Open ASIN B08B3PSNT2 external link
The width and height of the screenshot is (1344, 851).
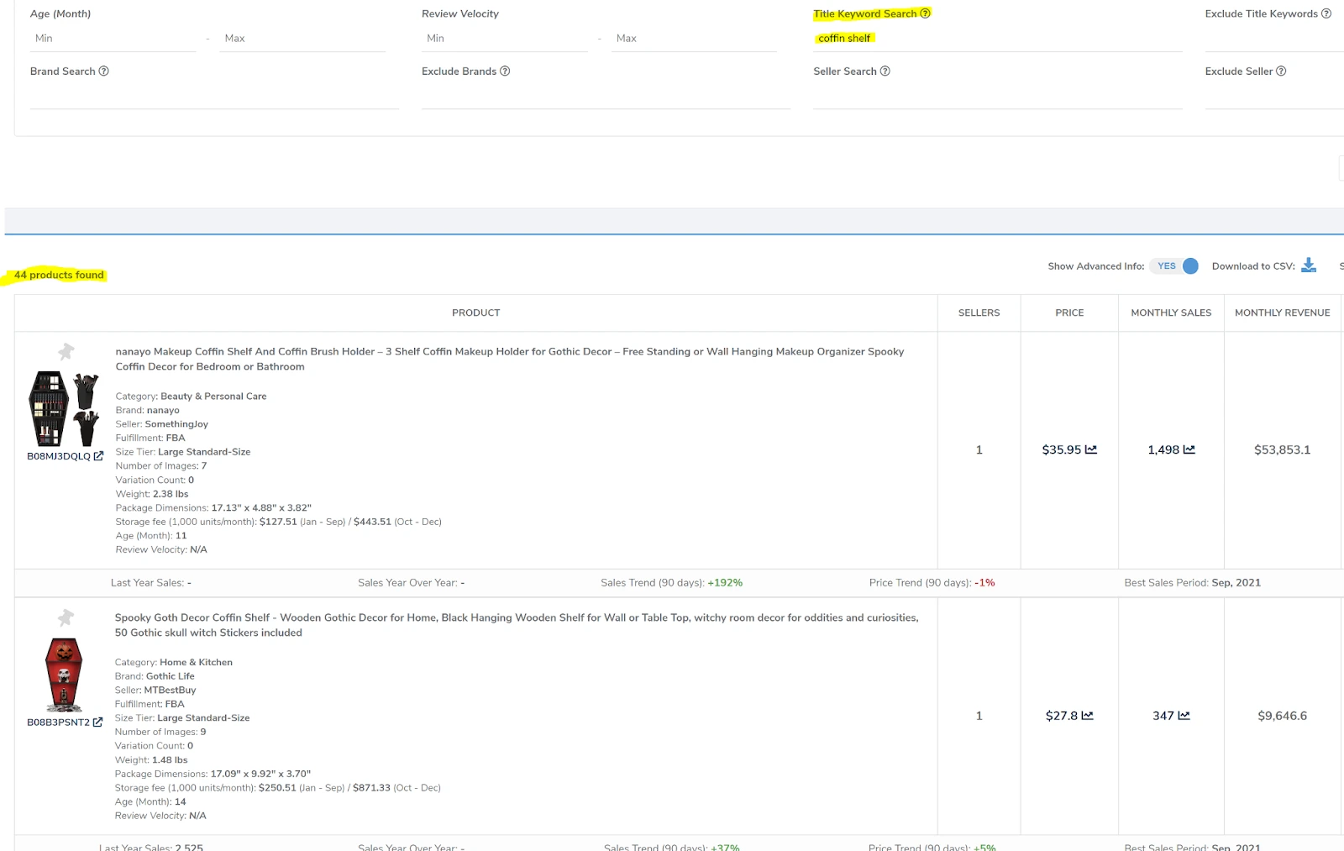tap(97, 722)
